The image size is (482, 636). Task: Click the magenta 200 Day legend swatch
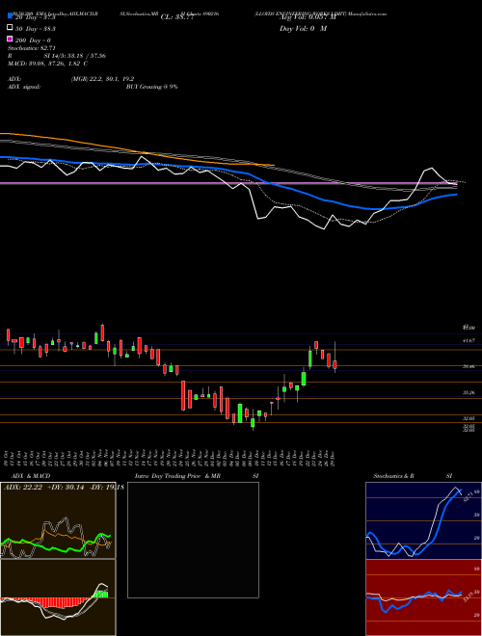click(10, 40)
